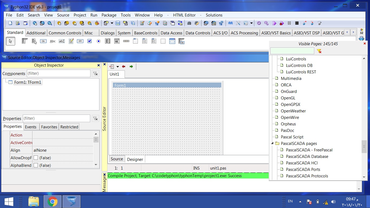Viewport: 370px width, 208px height.
Task: Click the palette page list scrollbar thumb
Action: pos(364,147)
